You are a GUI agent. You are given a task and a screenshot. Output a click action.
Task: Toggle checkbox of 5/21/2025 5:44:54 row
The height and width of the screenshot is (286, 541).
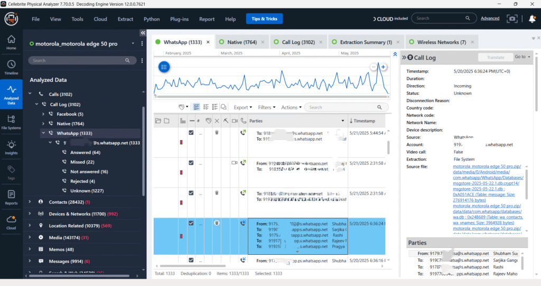tap(191, 133)
